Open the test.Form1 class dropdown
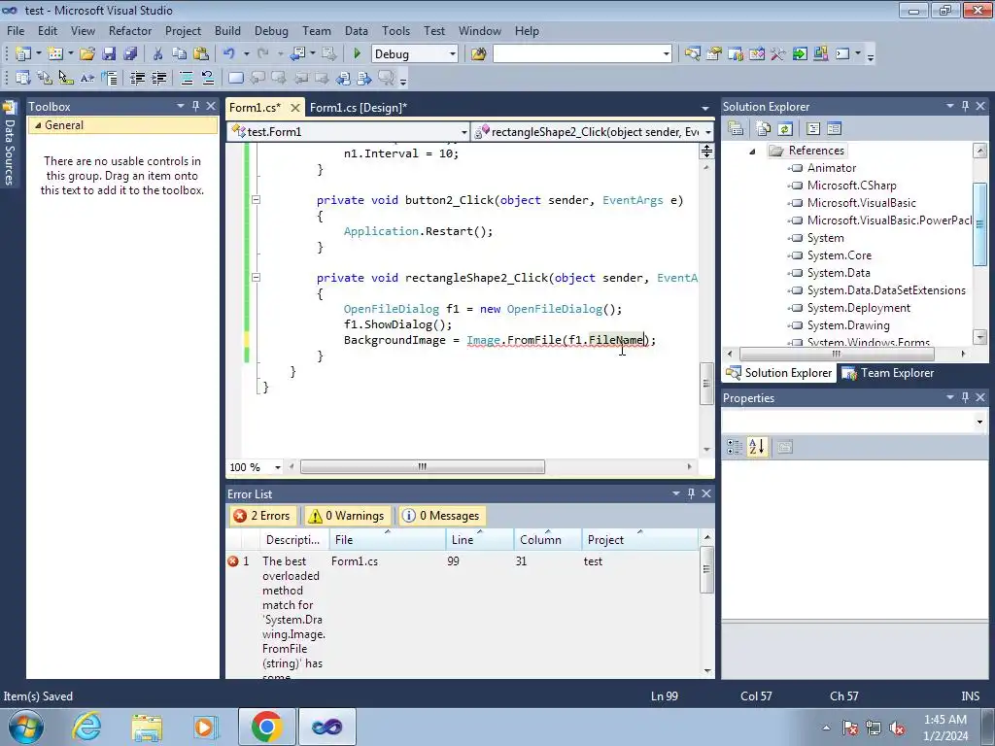995x746 pixels. [x=463, y=132]
